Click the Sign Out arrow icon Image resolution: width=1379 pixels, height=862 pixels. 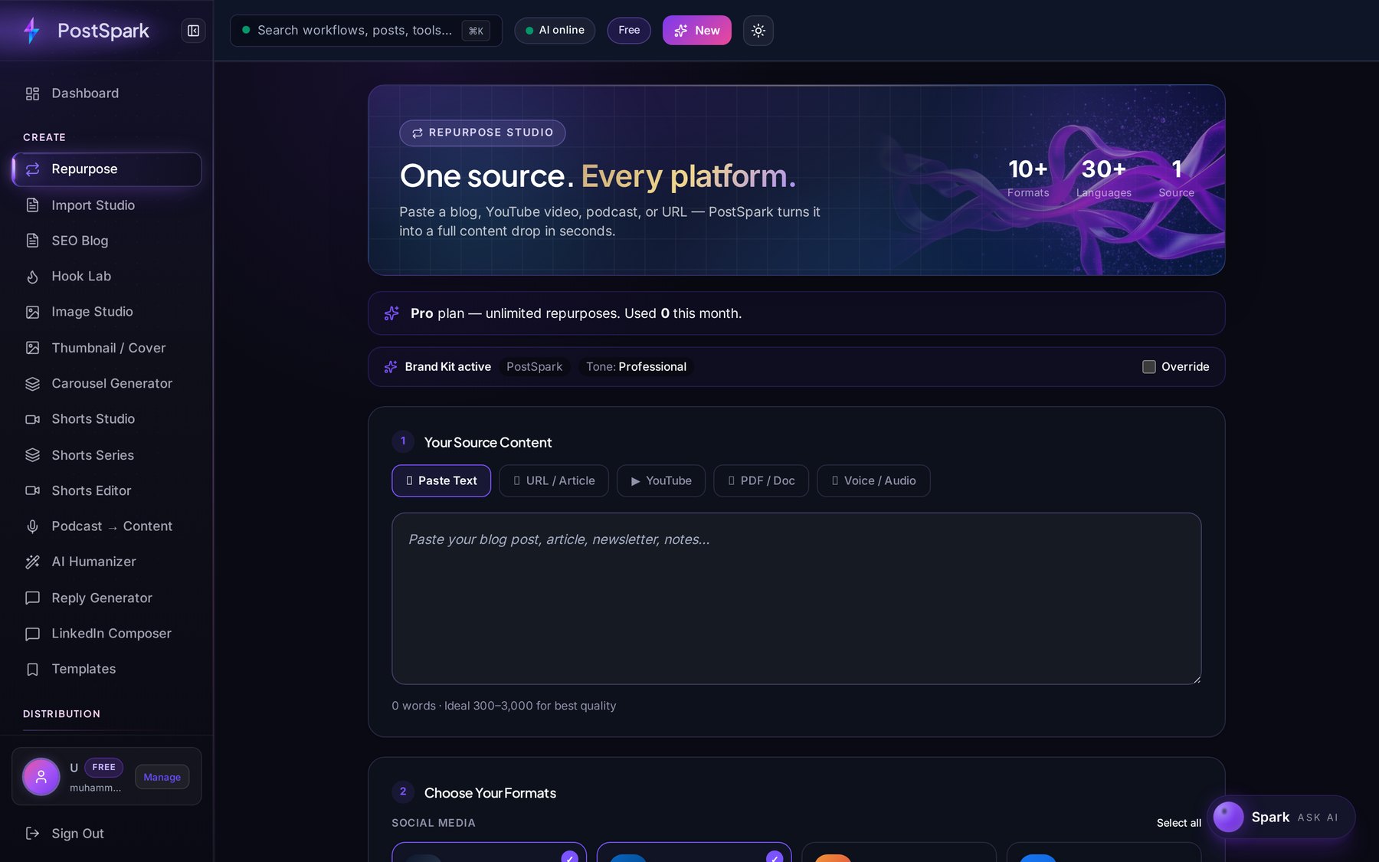coord(32,834)
